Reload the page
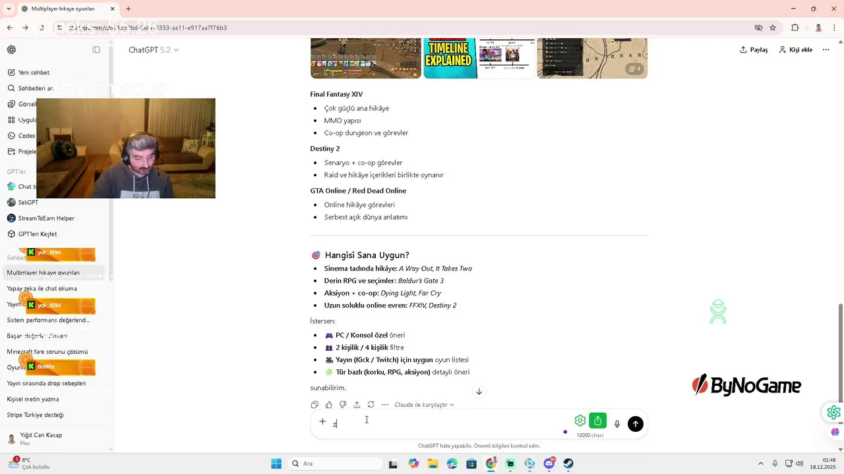This screenshot has height=474, width=844. (41, 28)
